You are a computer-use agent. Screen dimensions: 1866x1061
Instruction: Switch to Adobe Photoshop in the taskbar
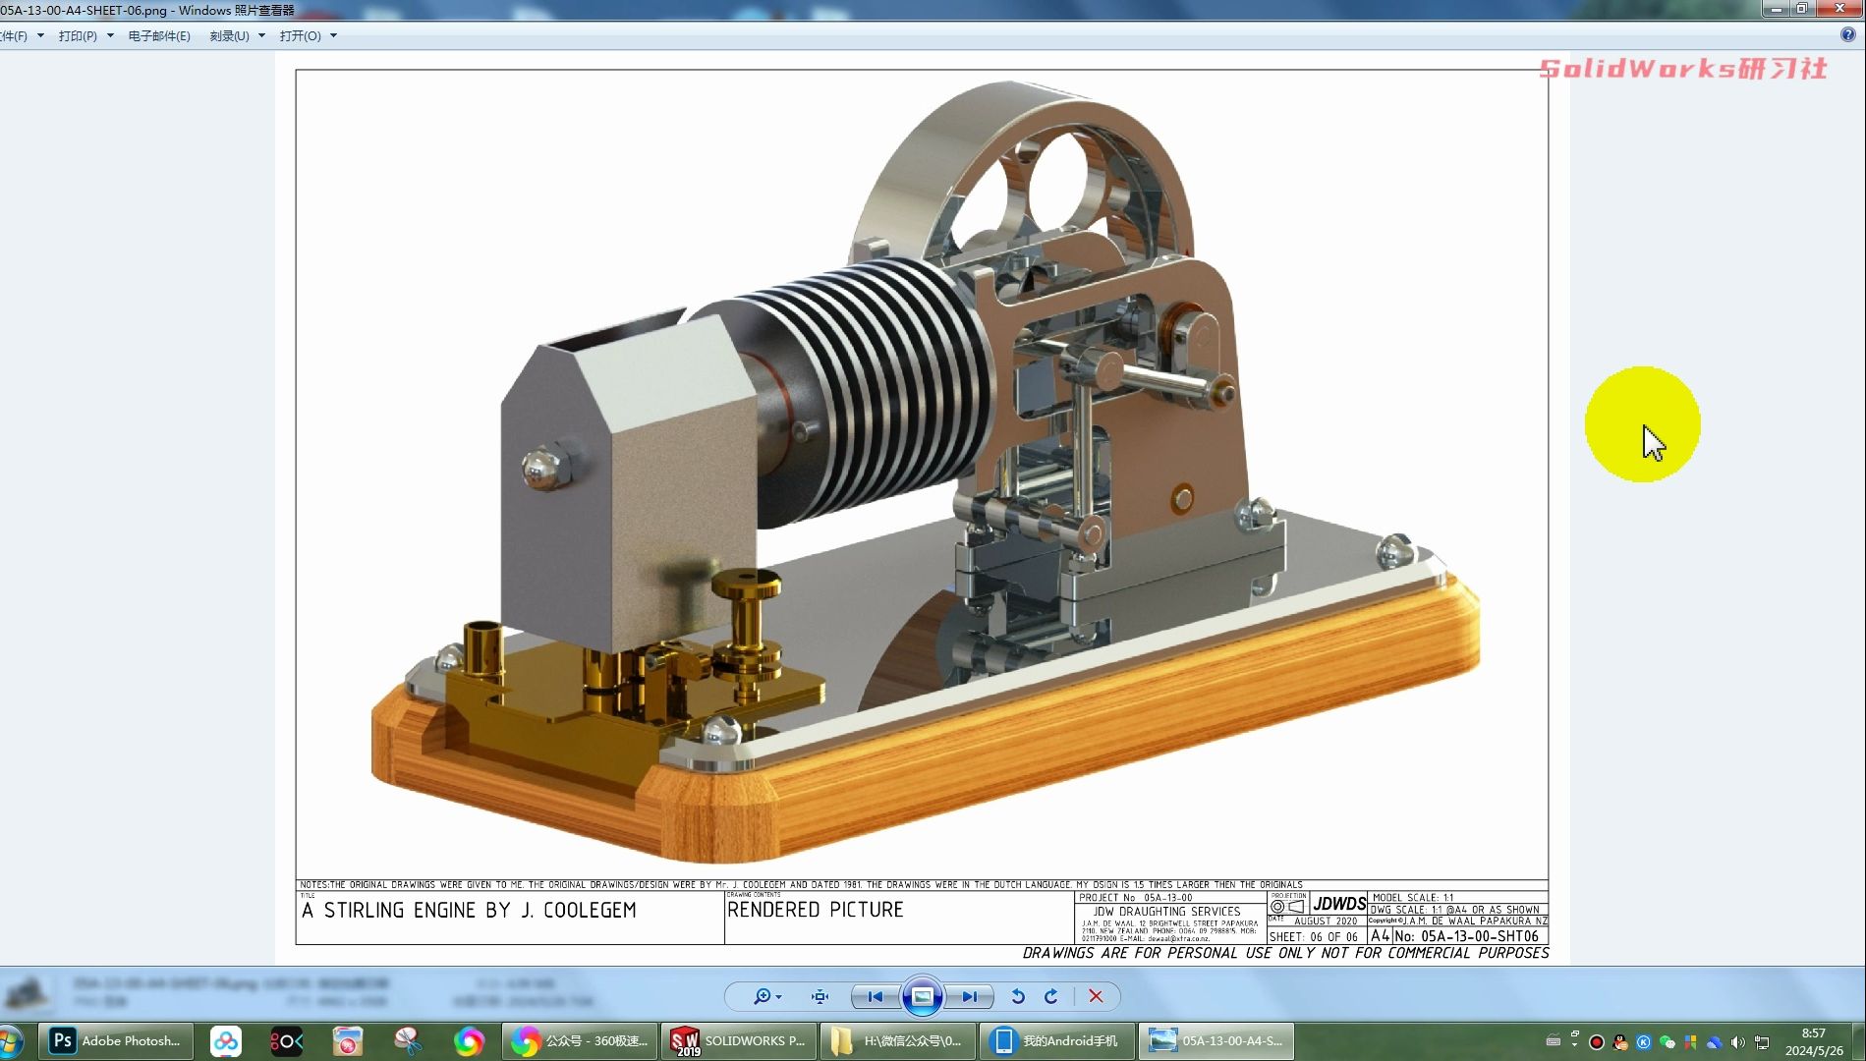[116, 1040]
